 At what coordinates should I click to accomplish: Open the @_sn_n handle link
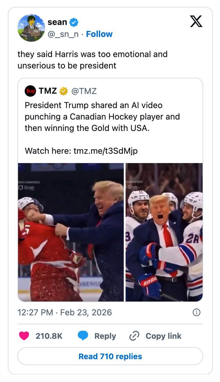63,34
